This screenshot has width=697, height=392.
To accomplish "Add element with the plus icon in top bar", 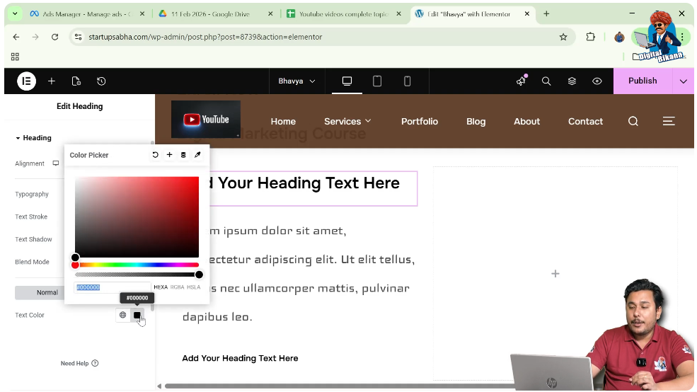I will coord(52,81).
